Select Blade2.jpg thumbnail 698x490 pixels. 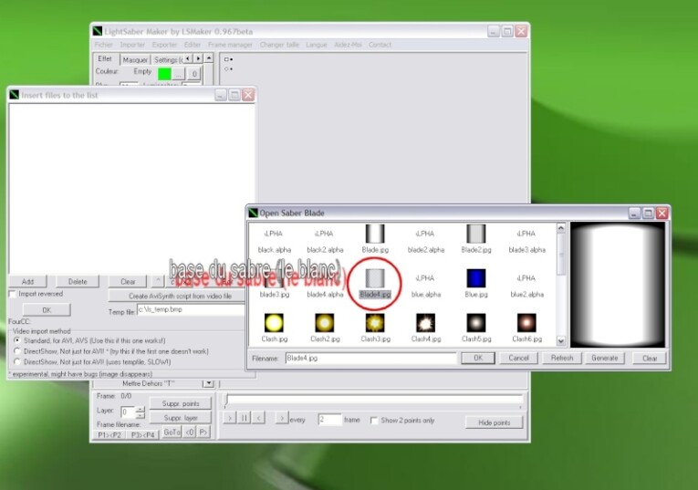476,234
